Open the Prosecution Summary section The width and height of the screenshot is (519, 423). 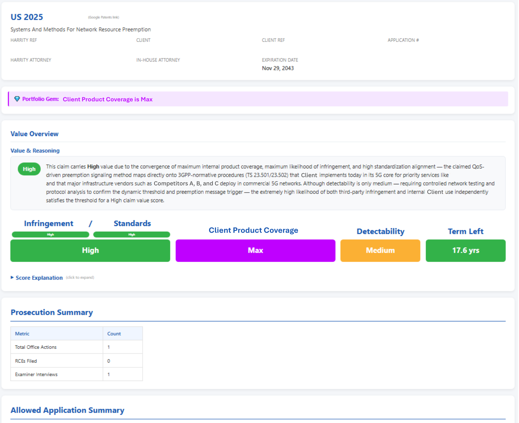tap(51, 313)
